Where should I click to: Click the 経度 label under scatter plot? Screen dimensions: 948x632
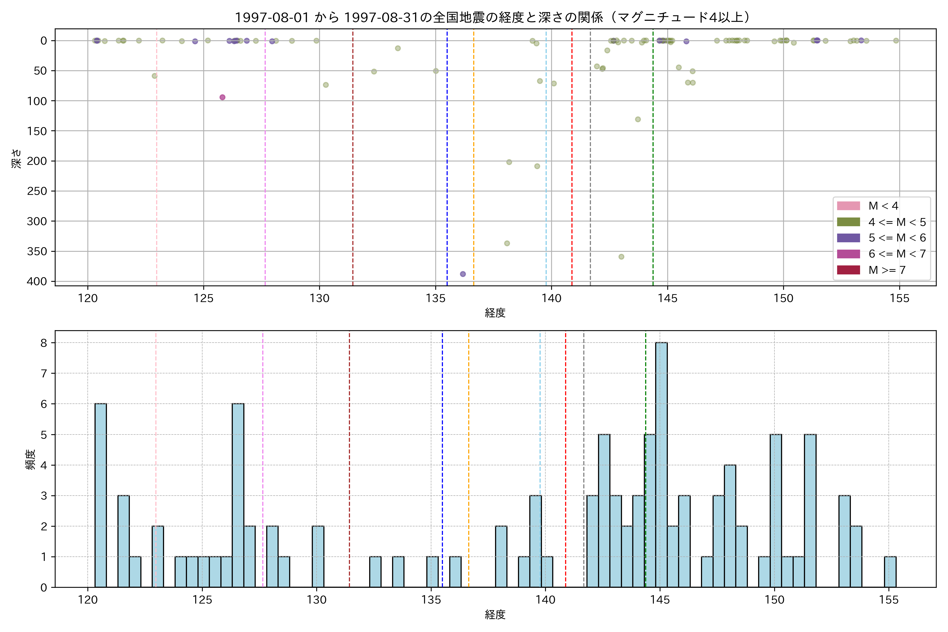495,313
